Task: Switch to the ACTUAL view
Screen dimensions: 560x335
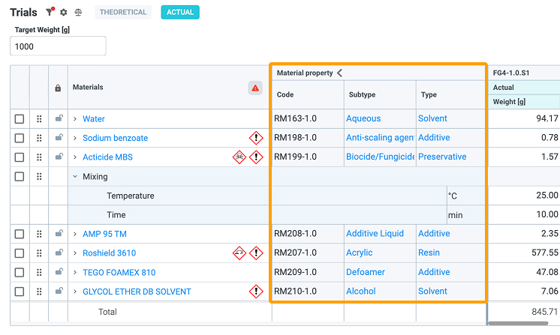Action: 180,12
